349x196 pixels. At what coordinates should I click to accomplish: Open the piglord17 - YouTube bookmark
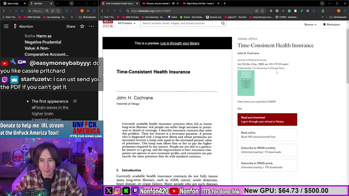pos(235,17)
